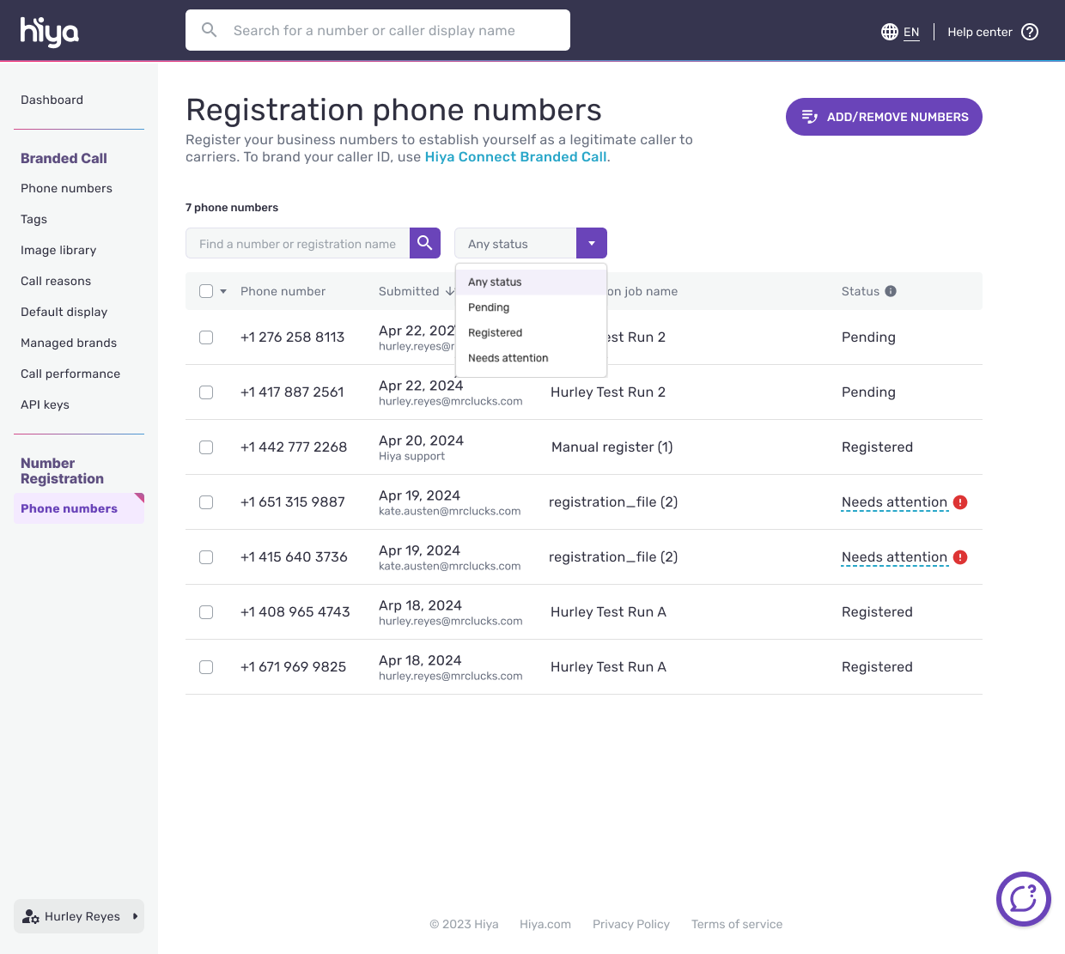
Task: Click the purple search magnifier button
Action: click(425, 243)
